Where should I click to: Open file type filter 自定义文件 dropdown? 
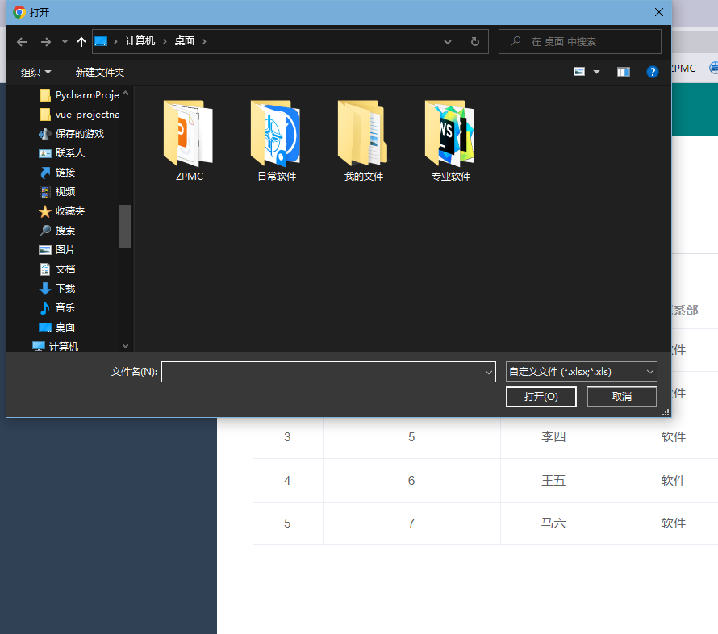click(581, 372)
